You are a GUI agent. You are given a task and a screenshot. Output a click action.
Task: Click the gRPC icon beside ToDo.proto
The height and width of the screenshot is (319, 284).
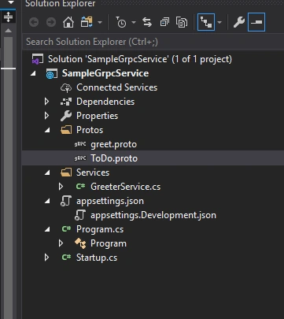(80, 158)
